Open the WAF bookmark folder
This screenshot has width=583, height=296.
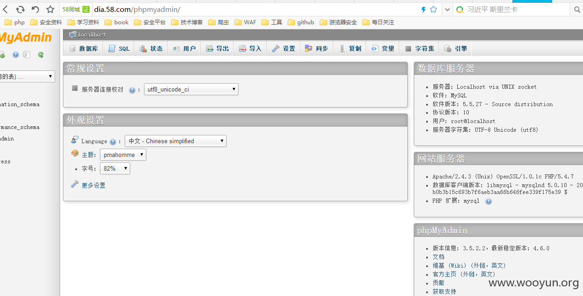tap(245, 22)
